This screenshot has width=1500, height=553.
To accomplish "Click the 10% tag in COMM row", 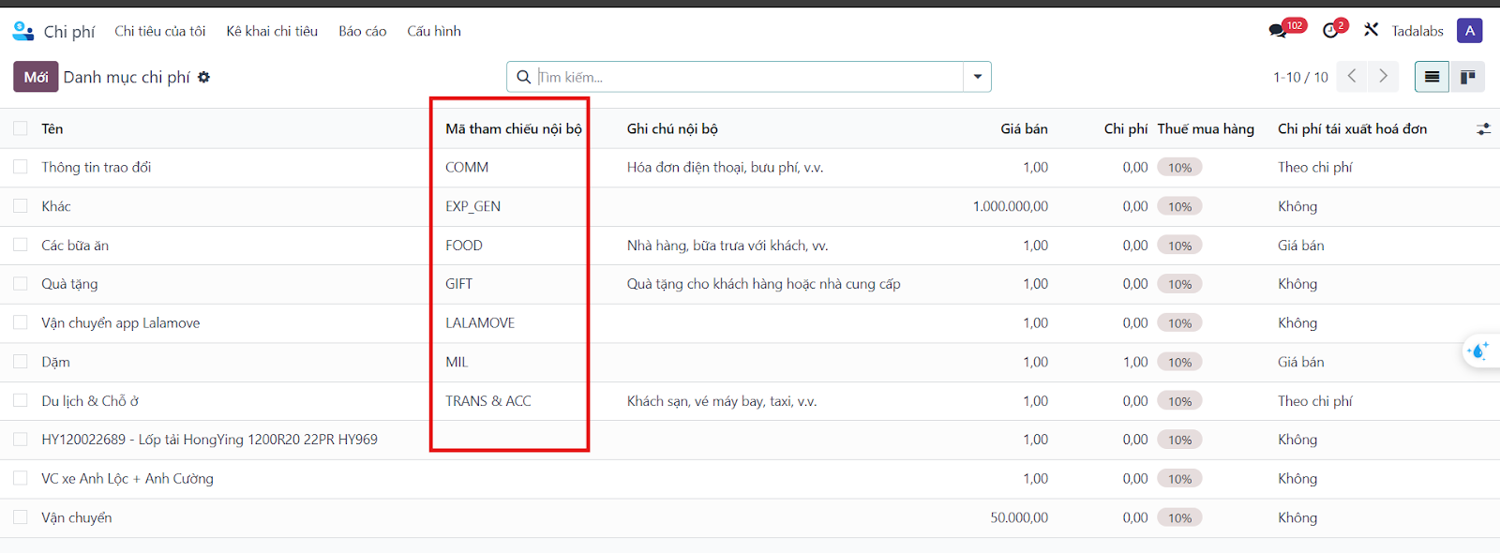I will point(1179,168).
